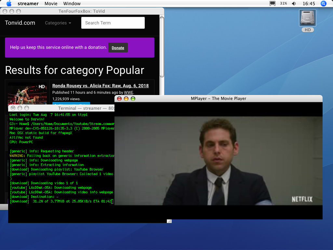Open the WWE channel link
The height and width of the screenshot is (250, 333).
(x=128, y=92)
